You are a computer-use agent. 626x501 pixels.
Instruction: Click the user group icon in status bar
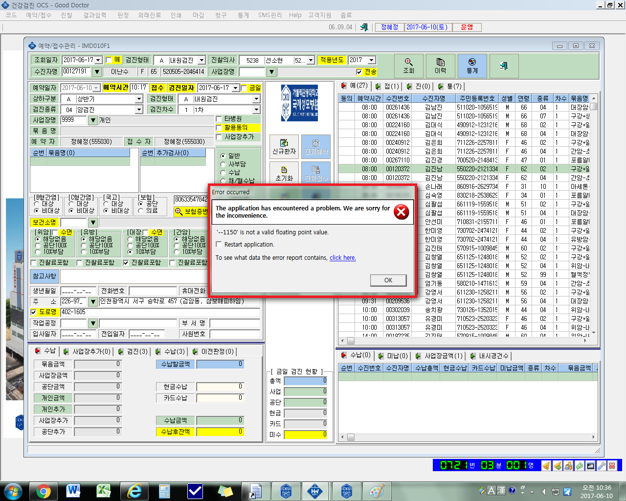(x=568, y=465)
